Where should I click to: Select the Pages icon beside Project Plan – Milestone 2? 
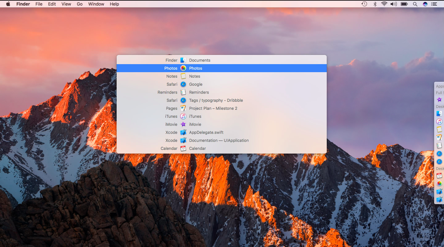[183, 108]
